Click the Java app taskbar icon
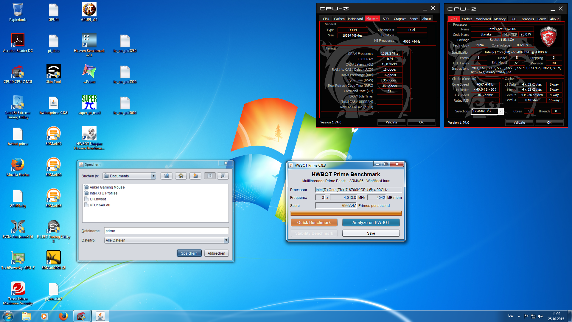This screenshot has width=572, height=322. tap(100, 316)
